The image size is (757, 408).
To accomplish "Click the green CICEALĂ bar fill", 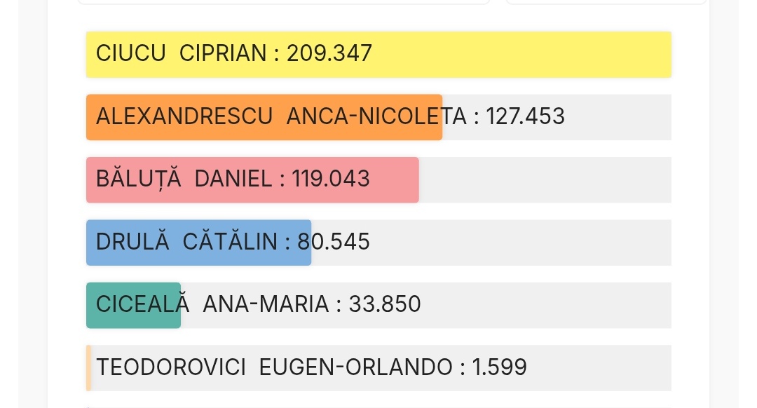I will 133,305.
